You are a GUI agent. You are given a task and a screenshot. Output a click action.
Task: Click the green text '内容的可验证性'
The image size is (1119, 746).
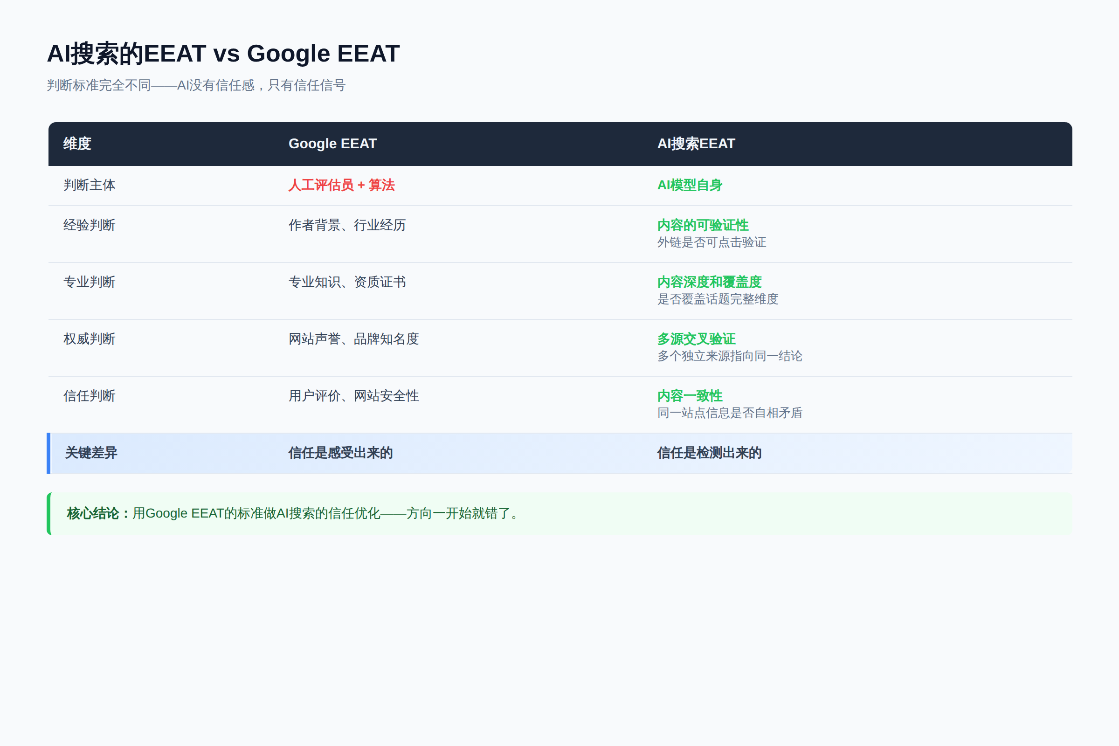tap(703, 225)
